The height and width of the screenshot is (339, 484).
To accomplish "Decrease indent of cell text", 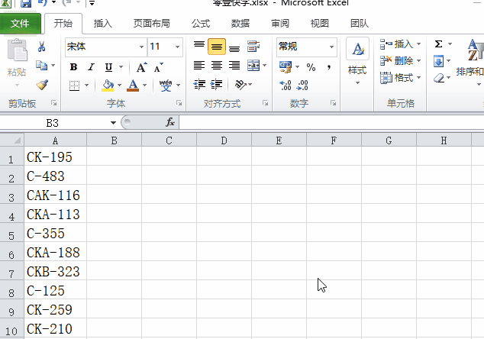I will pyautogui.click(x=199, y=84).
